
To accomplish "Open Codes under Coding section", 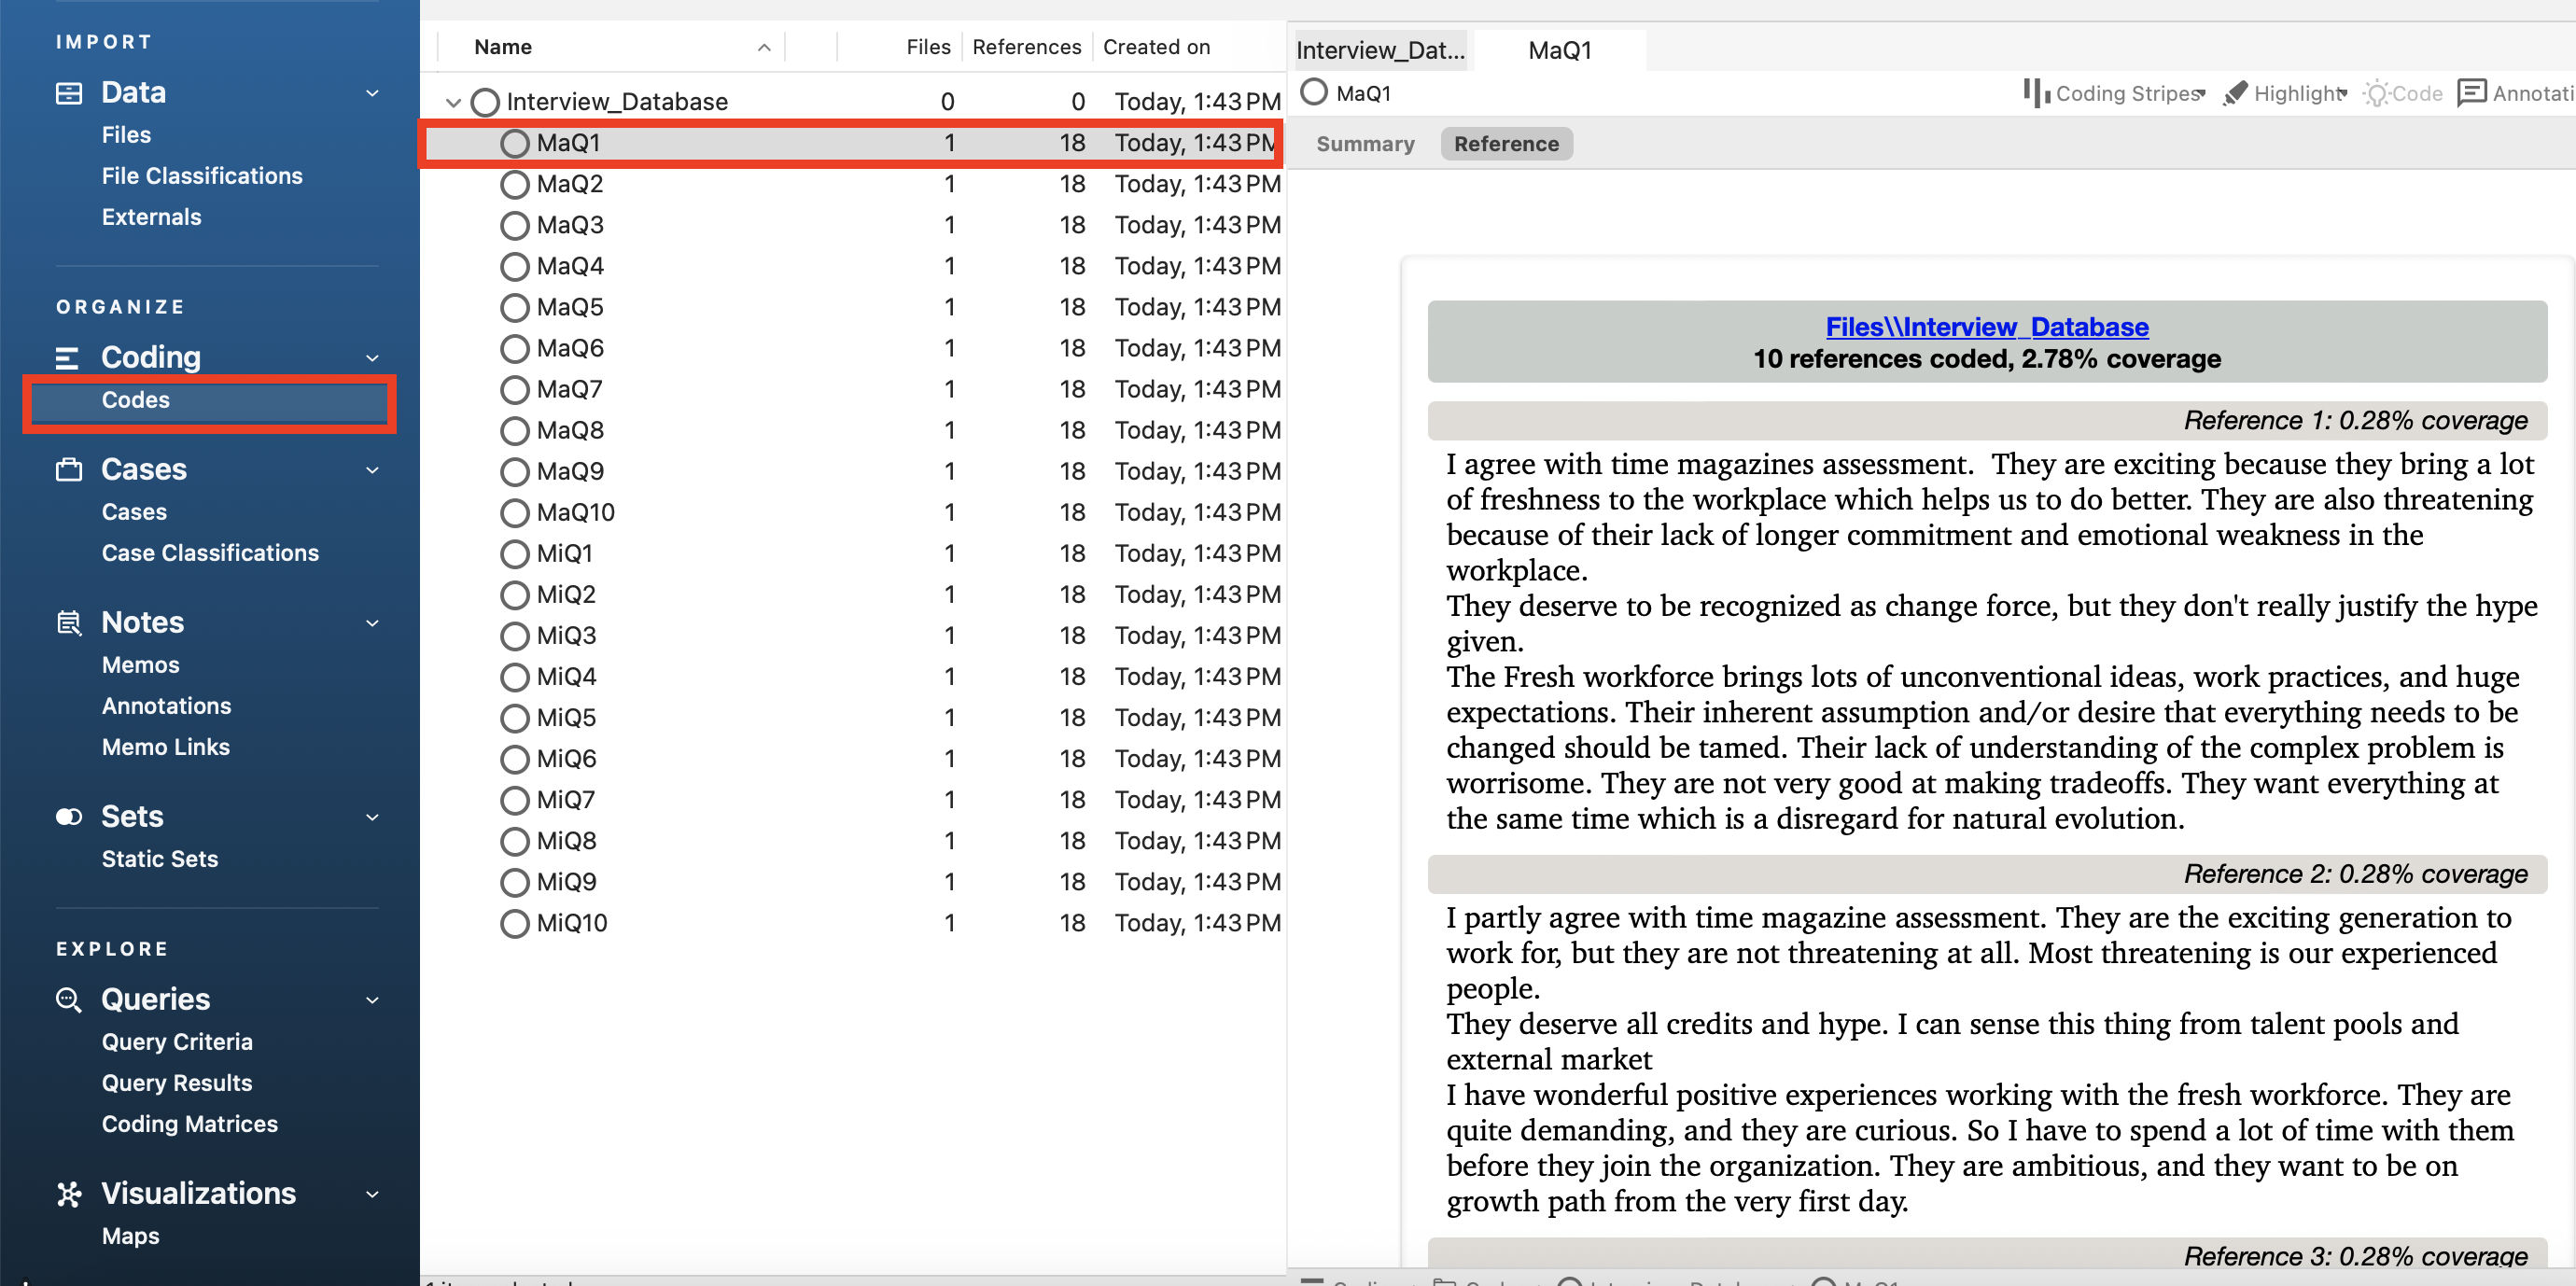I will (136, 399).
